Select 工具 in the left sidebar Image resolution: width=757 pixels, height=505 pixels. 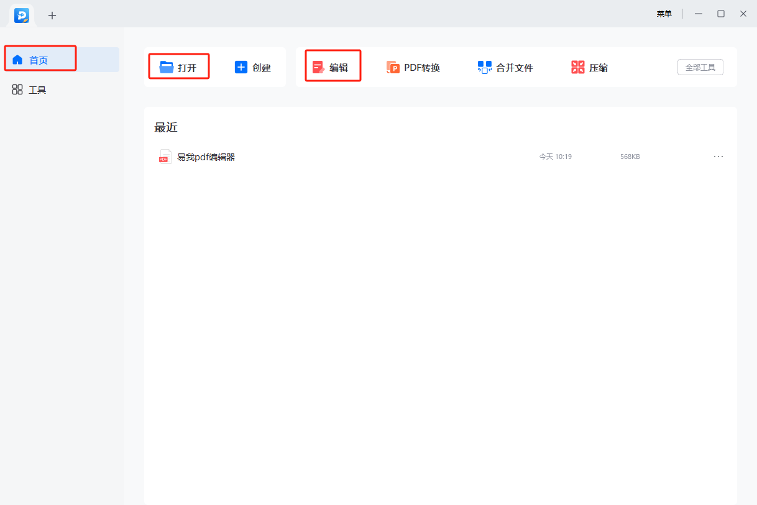[x=29, y=89]
